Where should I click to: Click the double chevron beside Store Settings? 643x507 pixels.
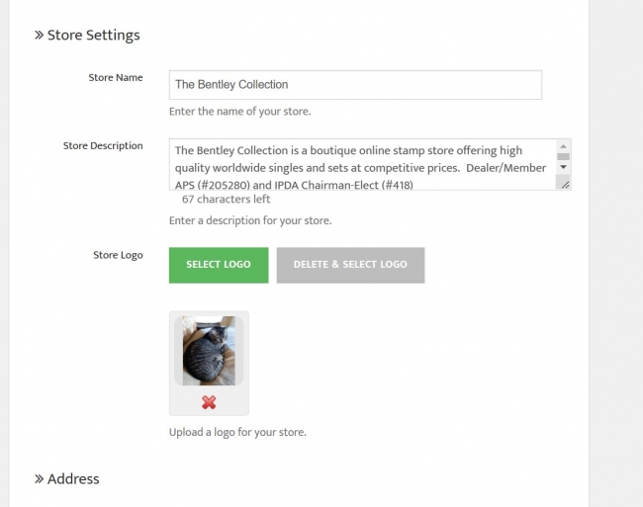point(39,36)
